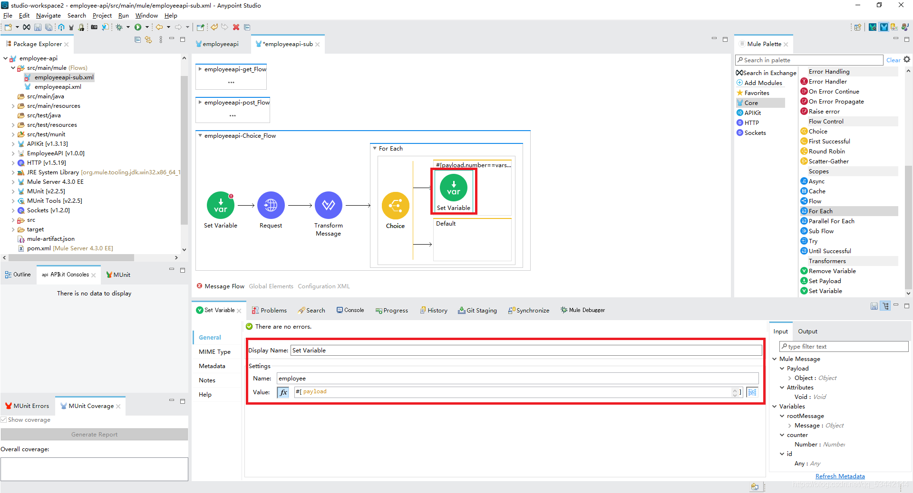Click the red X delete icon in toolbar

tap(236, 27)
